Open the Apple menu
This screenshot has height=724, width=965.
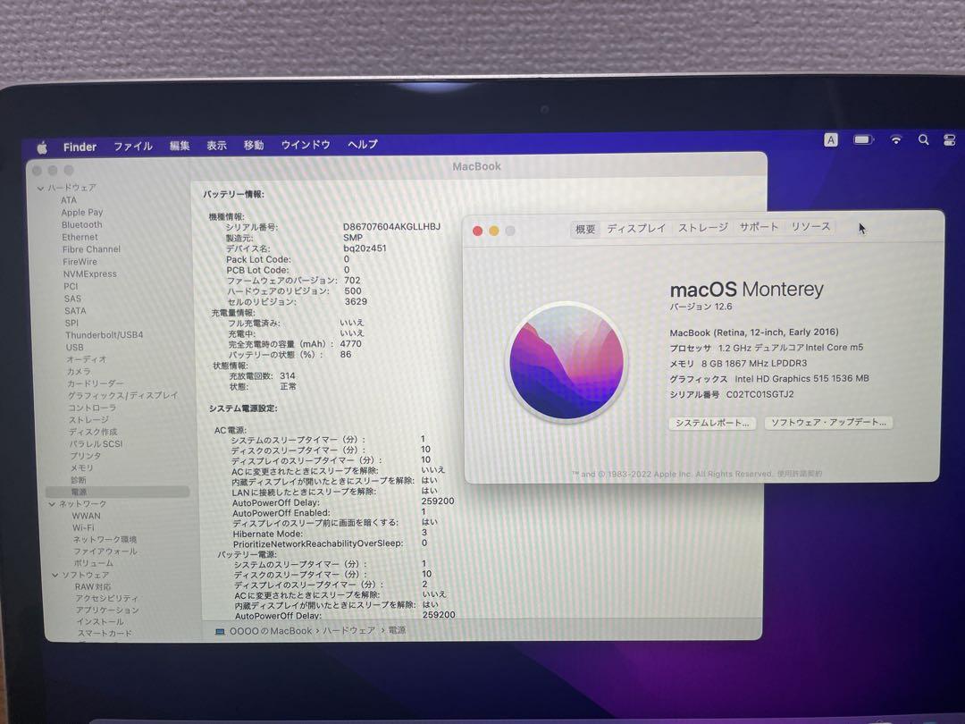pyautogui.click(x=42, y=147)
